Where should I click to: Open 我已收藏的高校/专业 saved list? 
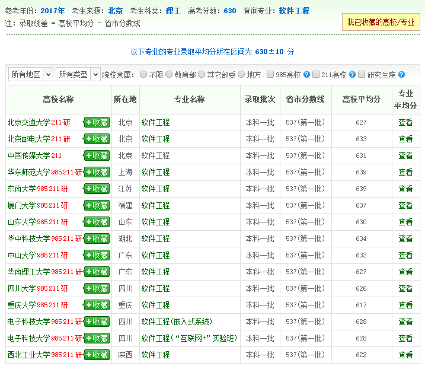[381, 22]
